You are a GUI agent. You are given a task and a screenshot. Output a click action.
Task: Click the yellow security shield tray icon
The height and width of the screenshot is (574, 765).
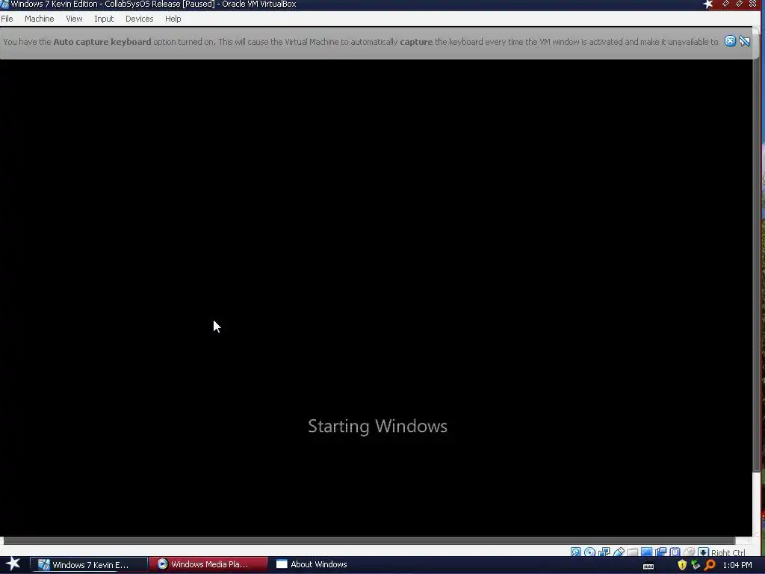(682, 565)
